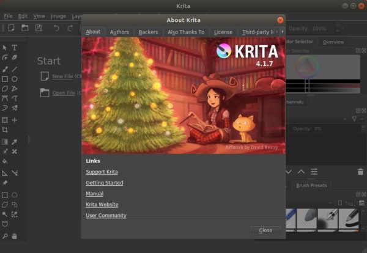Select the About tab

click(x=93, y=32)
